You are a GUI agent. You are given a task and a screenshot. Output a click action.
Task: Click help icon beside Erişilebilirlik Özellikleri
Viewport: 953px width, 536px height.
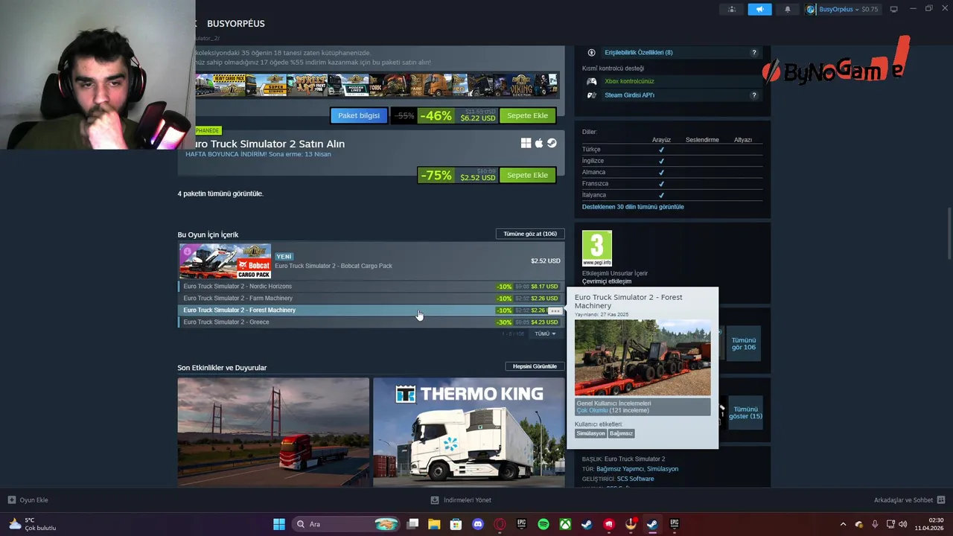(753, 52)
